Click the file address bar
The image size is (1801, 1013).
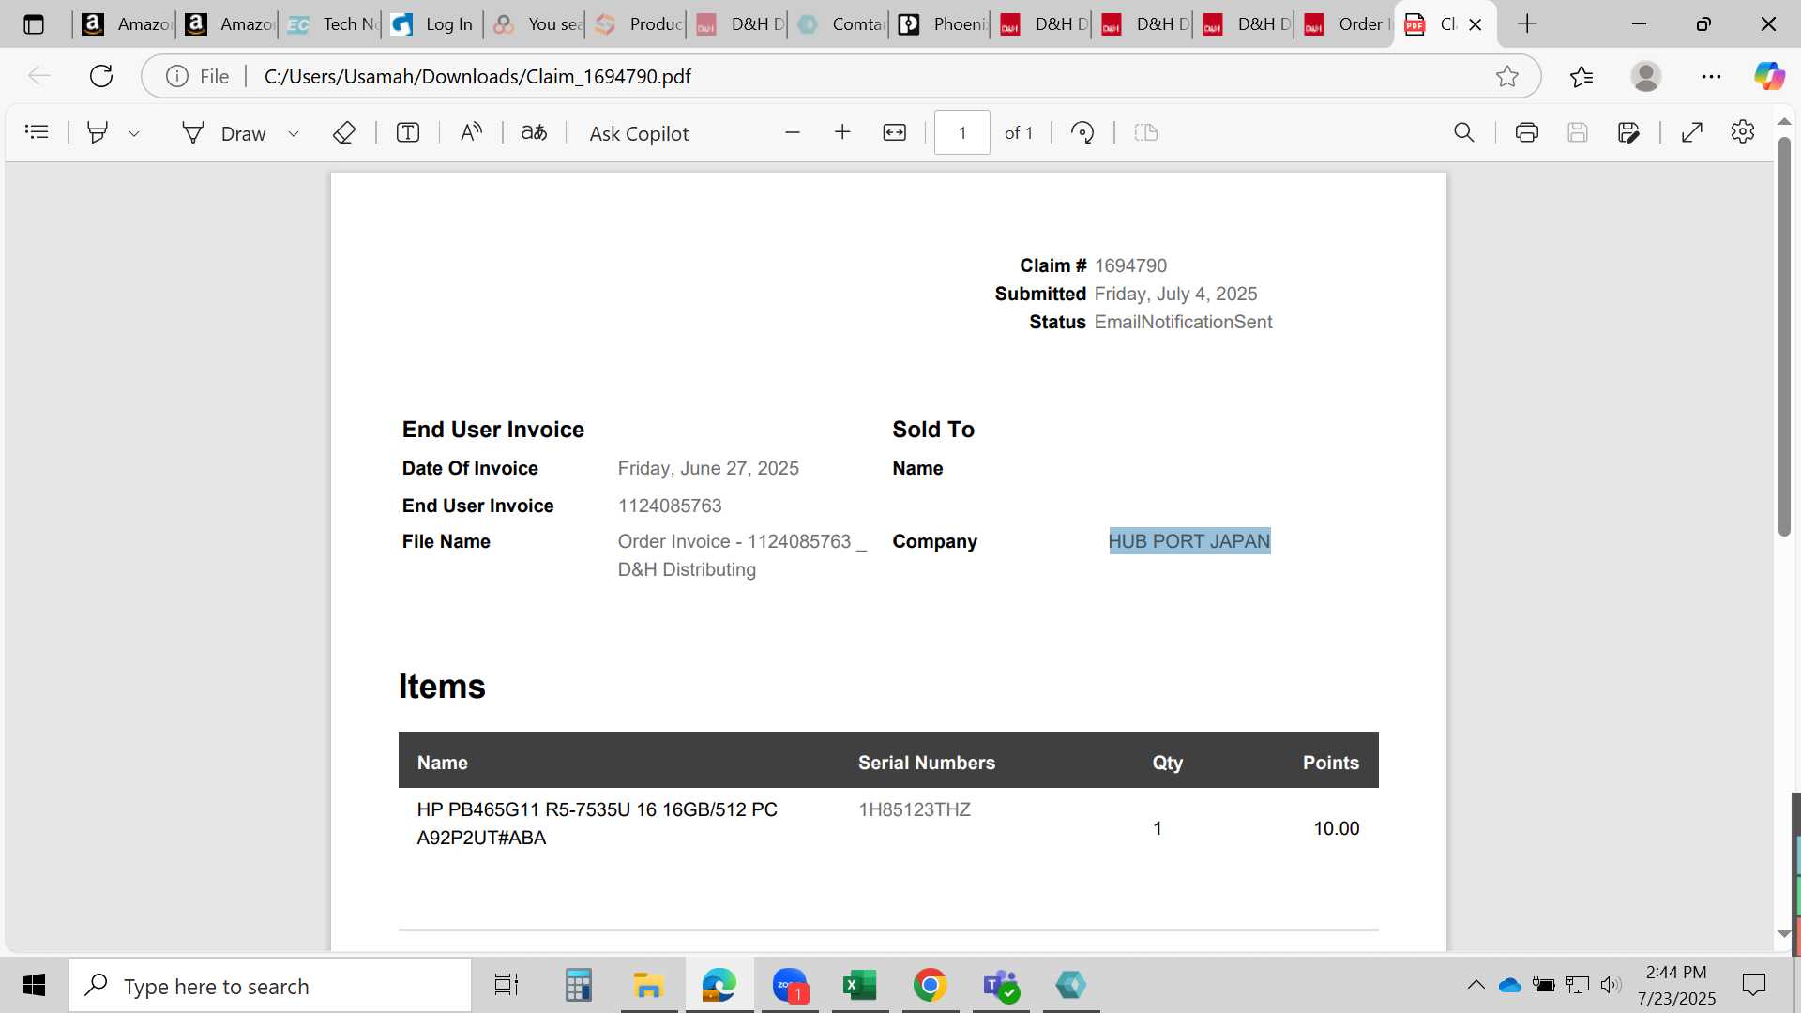tap(840, 76)
